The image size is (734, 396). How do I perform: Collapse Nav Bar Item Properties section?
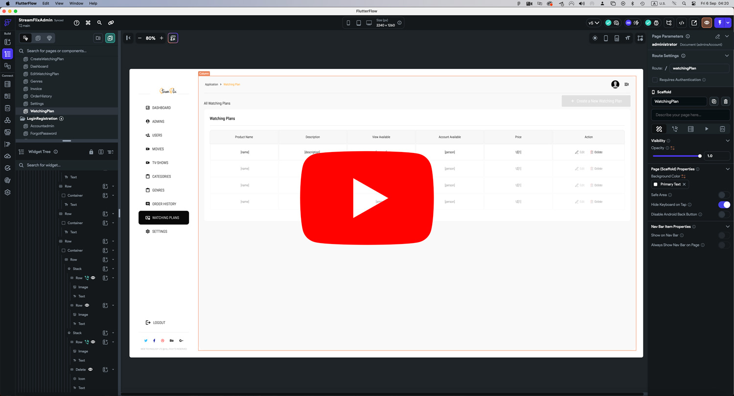click(727, 227)
